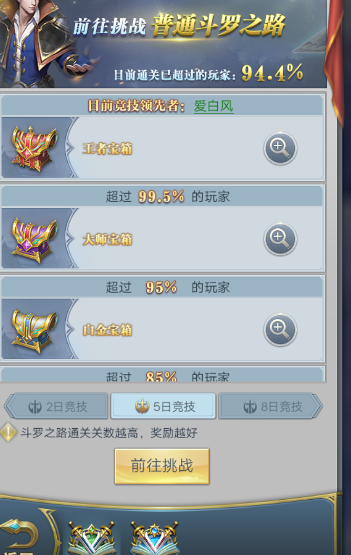Open the 大师宝箱 magnifier preview
This screenshot has height=555, width=351.
[280, 238]
